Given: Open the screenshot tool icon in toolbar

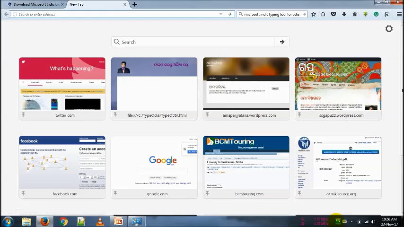Looking at the screenshot, I should pos(387,14).
